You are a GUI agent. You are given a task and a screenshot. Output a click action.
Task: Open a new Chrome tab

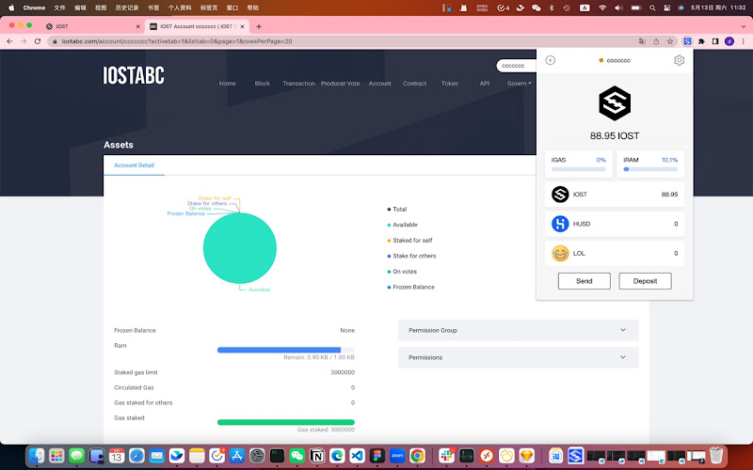(x=259, y=26)
